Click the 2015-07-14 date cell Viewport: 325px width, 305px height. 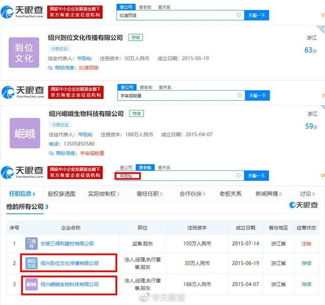coord(245,244)
